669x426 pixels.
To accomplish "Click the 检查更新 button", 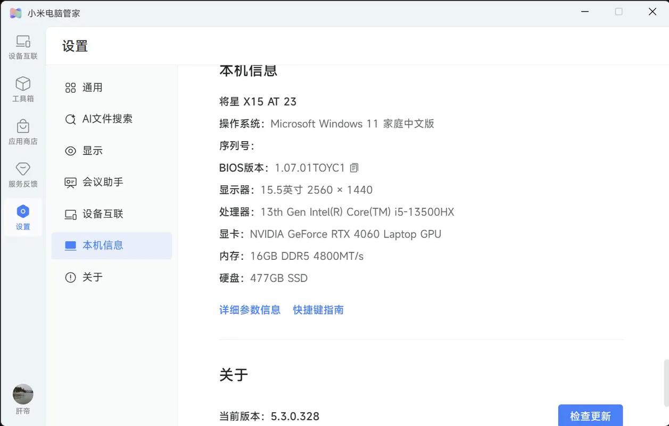I will (591, 415).
